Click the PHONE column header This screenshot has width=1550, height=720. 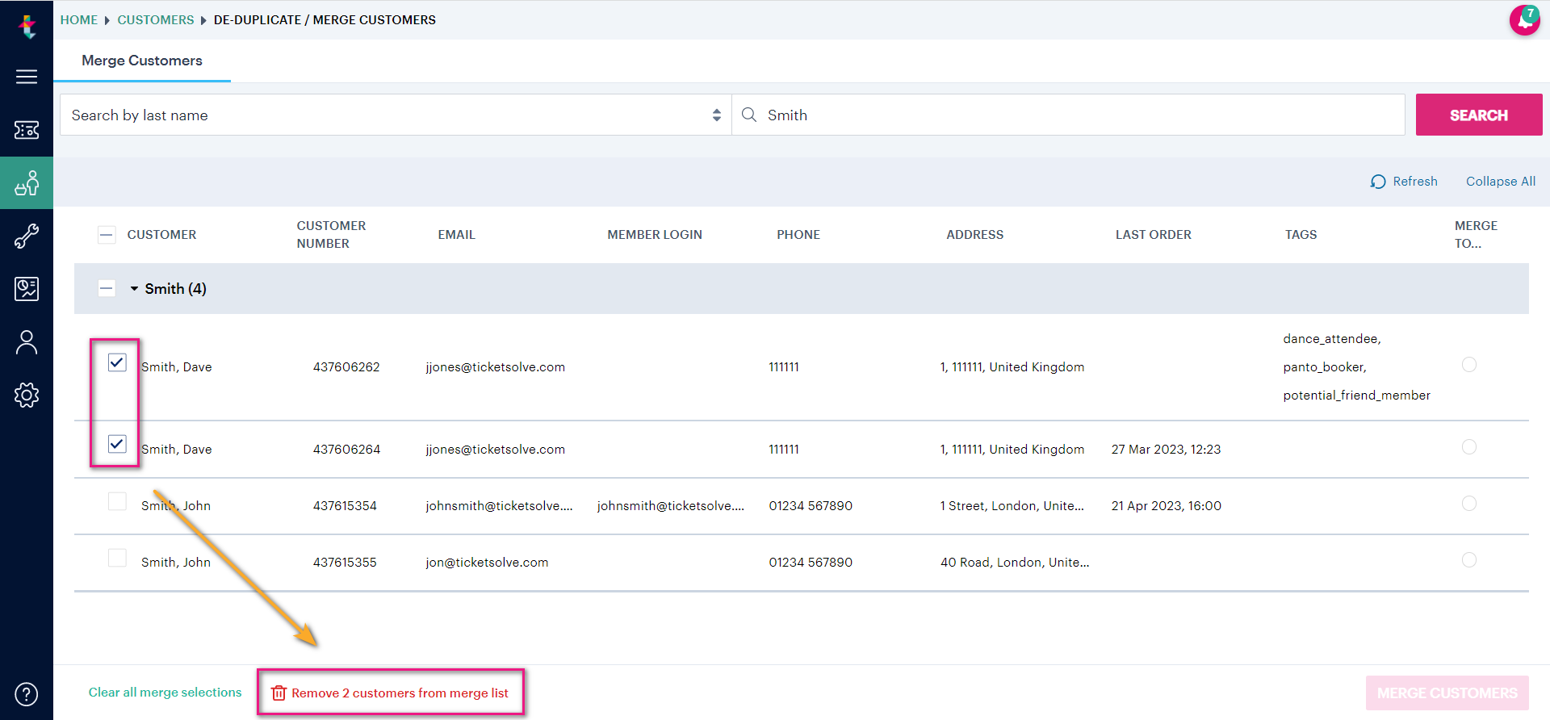tap(798, 235)
